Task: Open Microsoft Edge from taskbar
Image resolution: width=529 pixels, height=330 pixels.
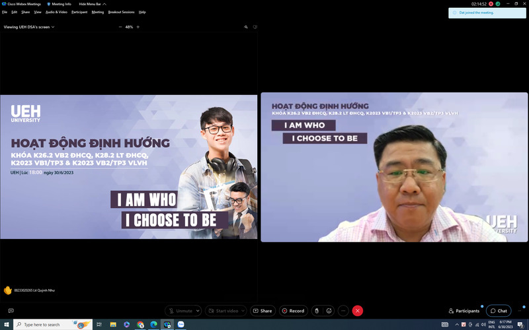Action: (x=153, y=325)
